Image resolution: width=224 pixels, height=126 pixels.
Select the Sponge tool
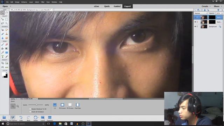click(x=7, y=38)
